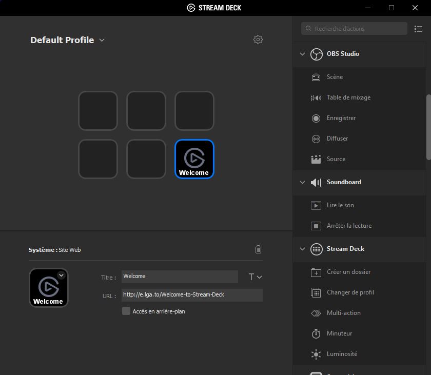The image size is (431, 375).
Task: Click the Changer de profil label
Action: pyautogui.click(x=350, y=292)
